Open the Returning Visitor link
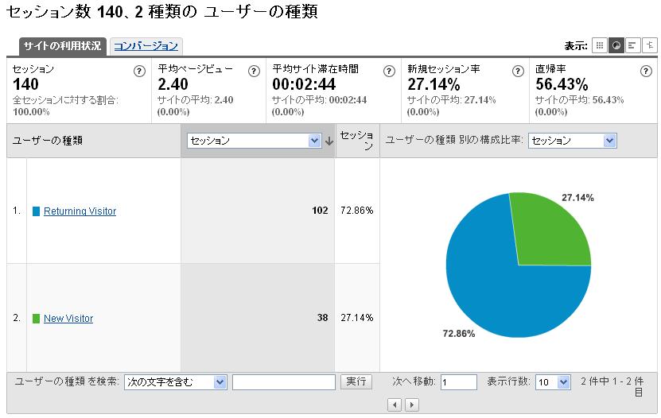 pos(80,211)
